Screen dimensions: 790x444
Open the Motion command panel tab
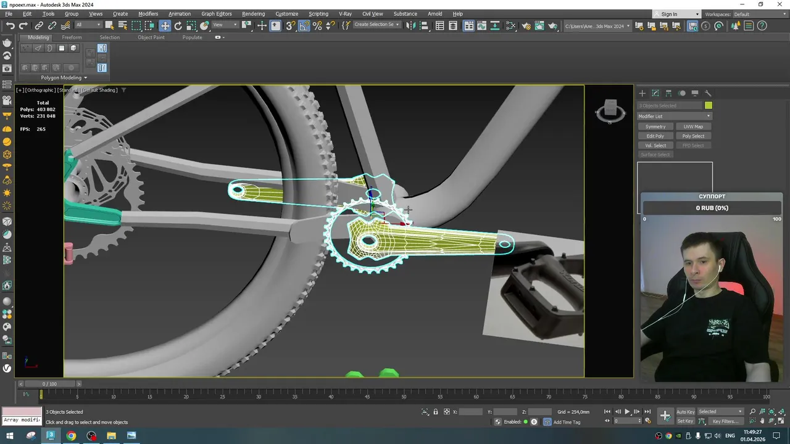click(x=682, y=93)
